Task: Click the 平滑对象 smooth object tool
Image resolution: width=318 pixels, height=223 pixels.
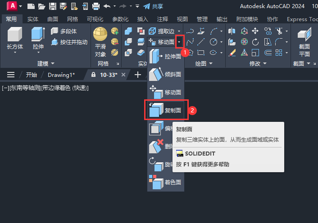Action: coord(100,42)
